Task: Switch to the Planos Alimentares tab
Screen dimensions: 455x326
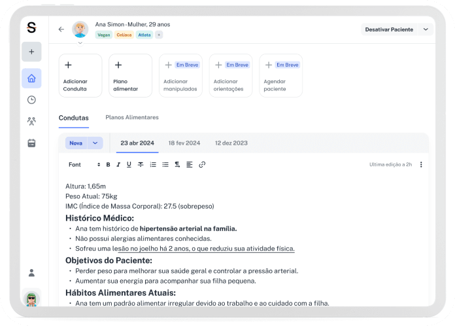Action: (132, 117)
